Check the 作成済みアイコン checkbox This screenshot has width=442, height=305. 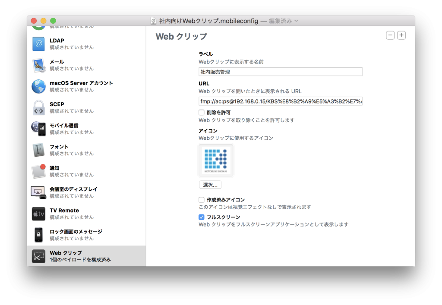click(x=201, y=200)
